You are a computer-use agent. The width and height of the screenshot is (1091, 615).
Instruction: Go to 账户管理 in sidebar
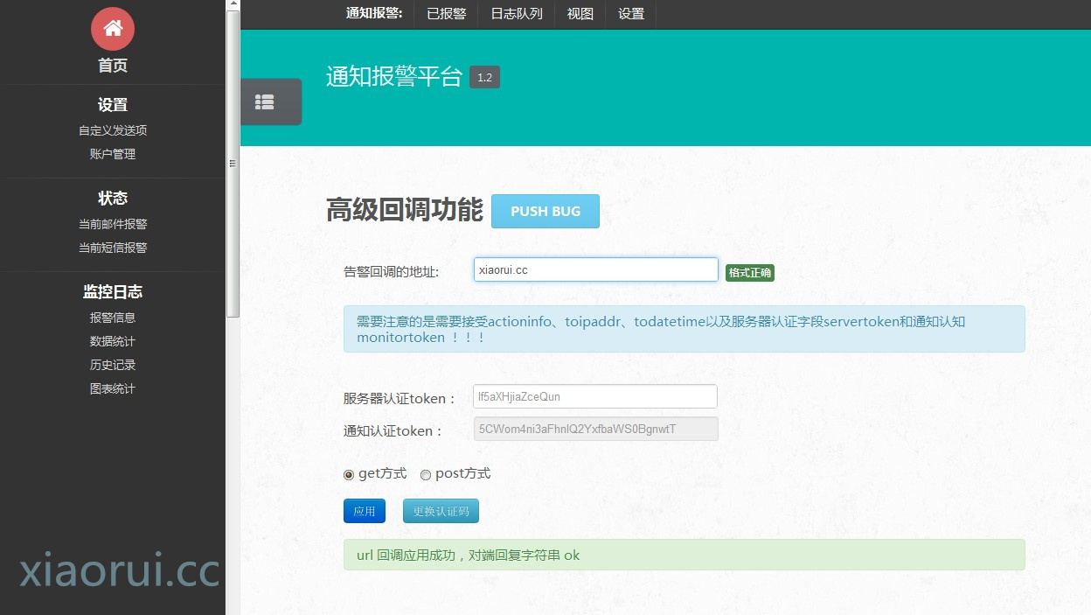coord(113,154)
